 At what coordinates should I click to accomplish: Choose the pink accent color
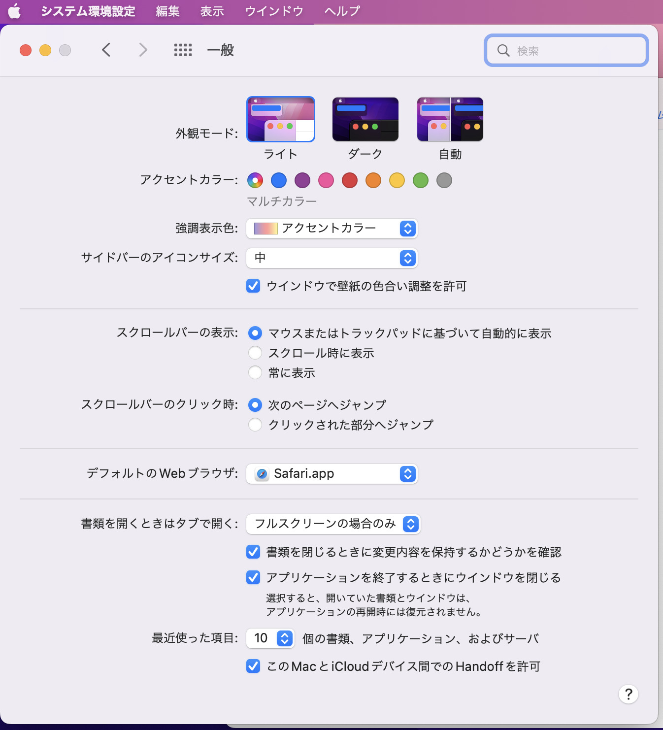pyautogui.click(x=326, y=180)
